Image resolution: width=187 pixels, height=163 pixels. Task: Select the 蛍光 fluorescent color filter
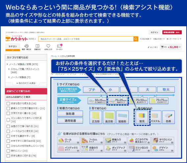tap(142, 117)
